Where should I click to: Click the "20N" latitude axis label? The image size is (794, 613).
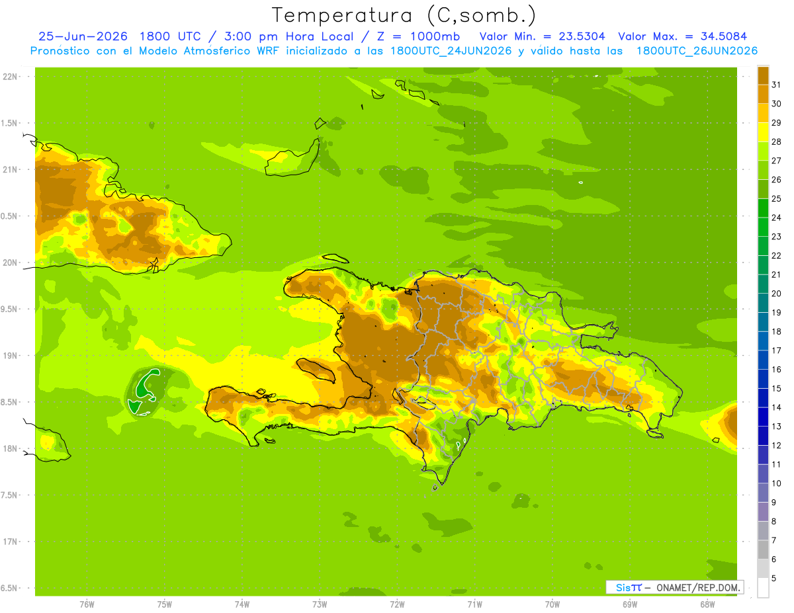(10, 263)
